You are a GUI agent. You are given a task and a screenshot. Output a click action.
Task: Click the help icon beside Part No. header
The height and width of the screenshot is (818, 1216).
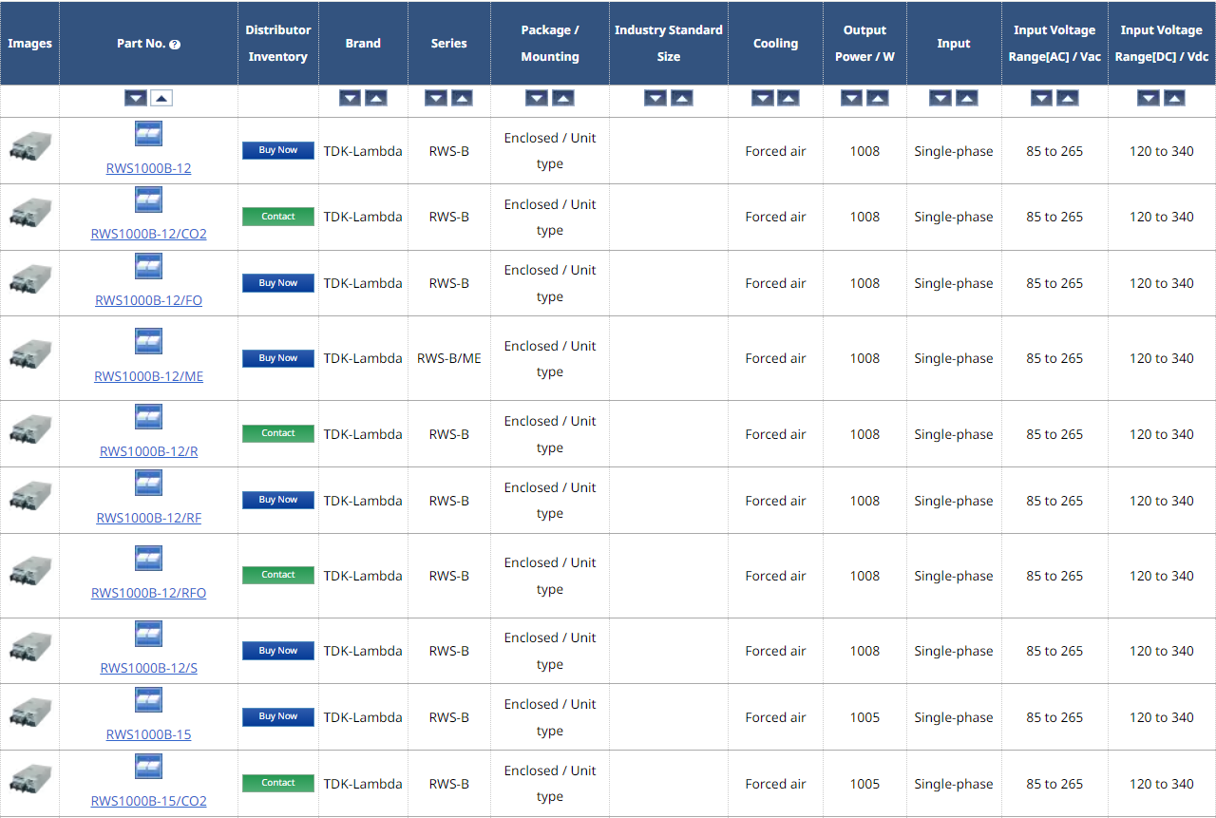tap(175, 45)
